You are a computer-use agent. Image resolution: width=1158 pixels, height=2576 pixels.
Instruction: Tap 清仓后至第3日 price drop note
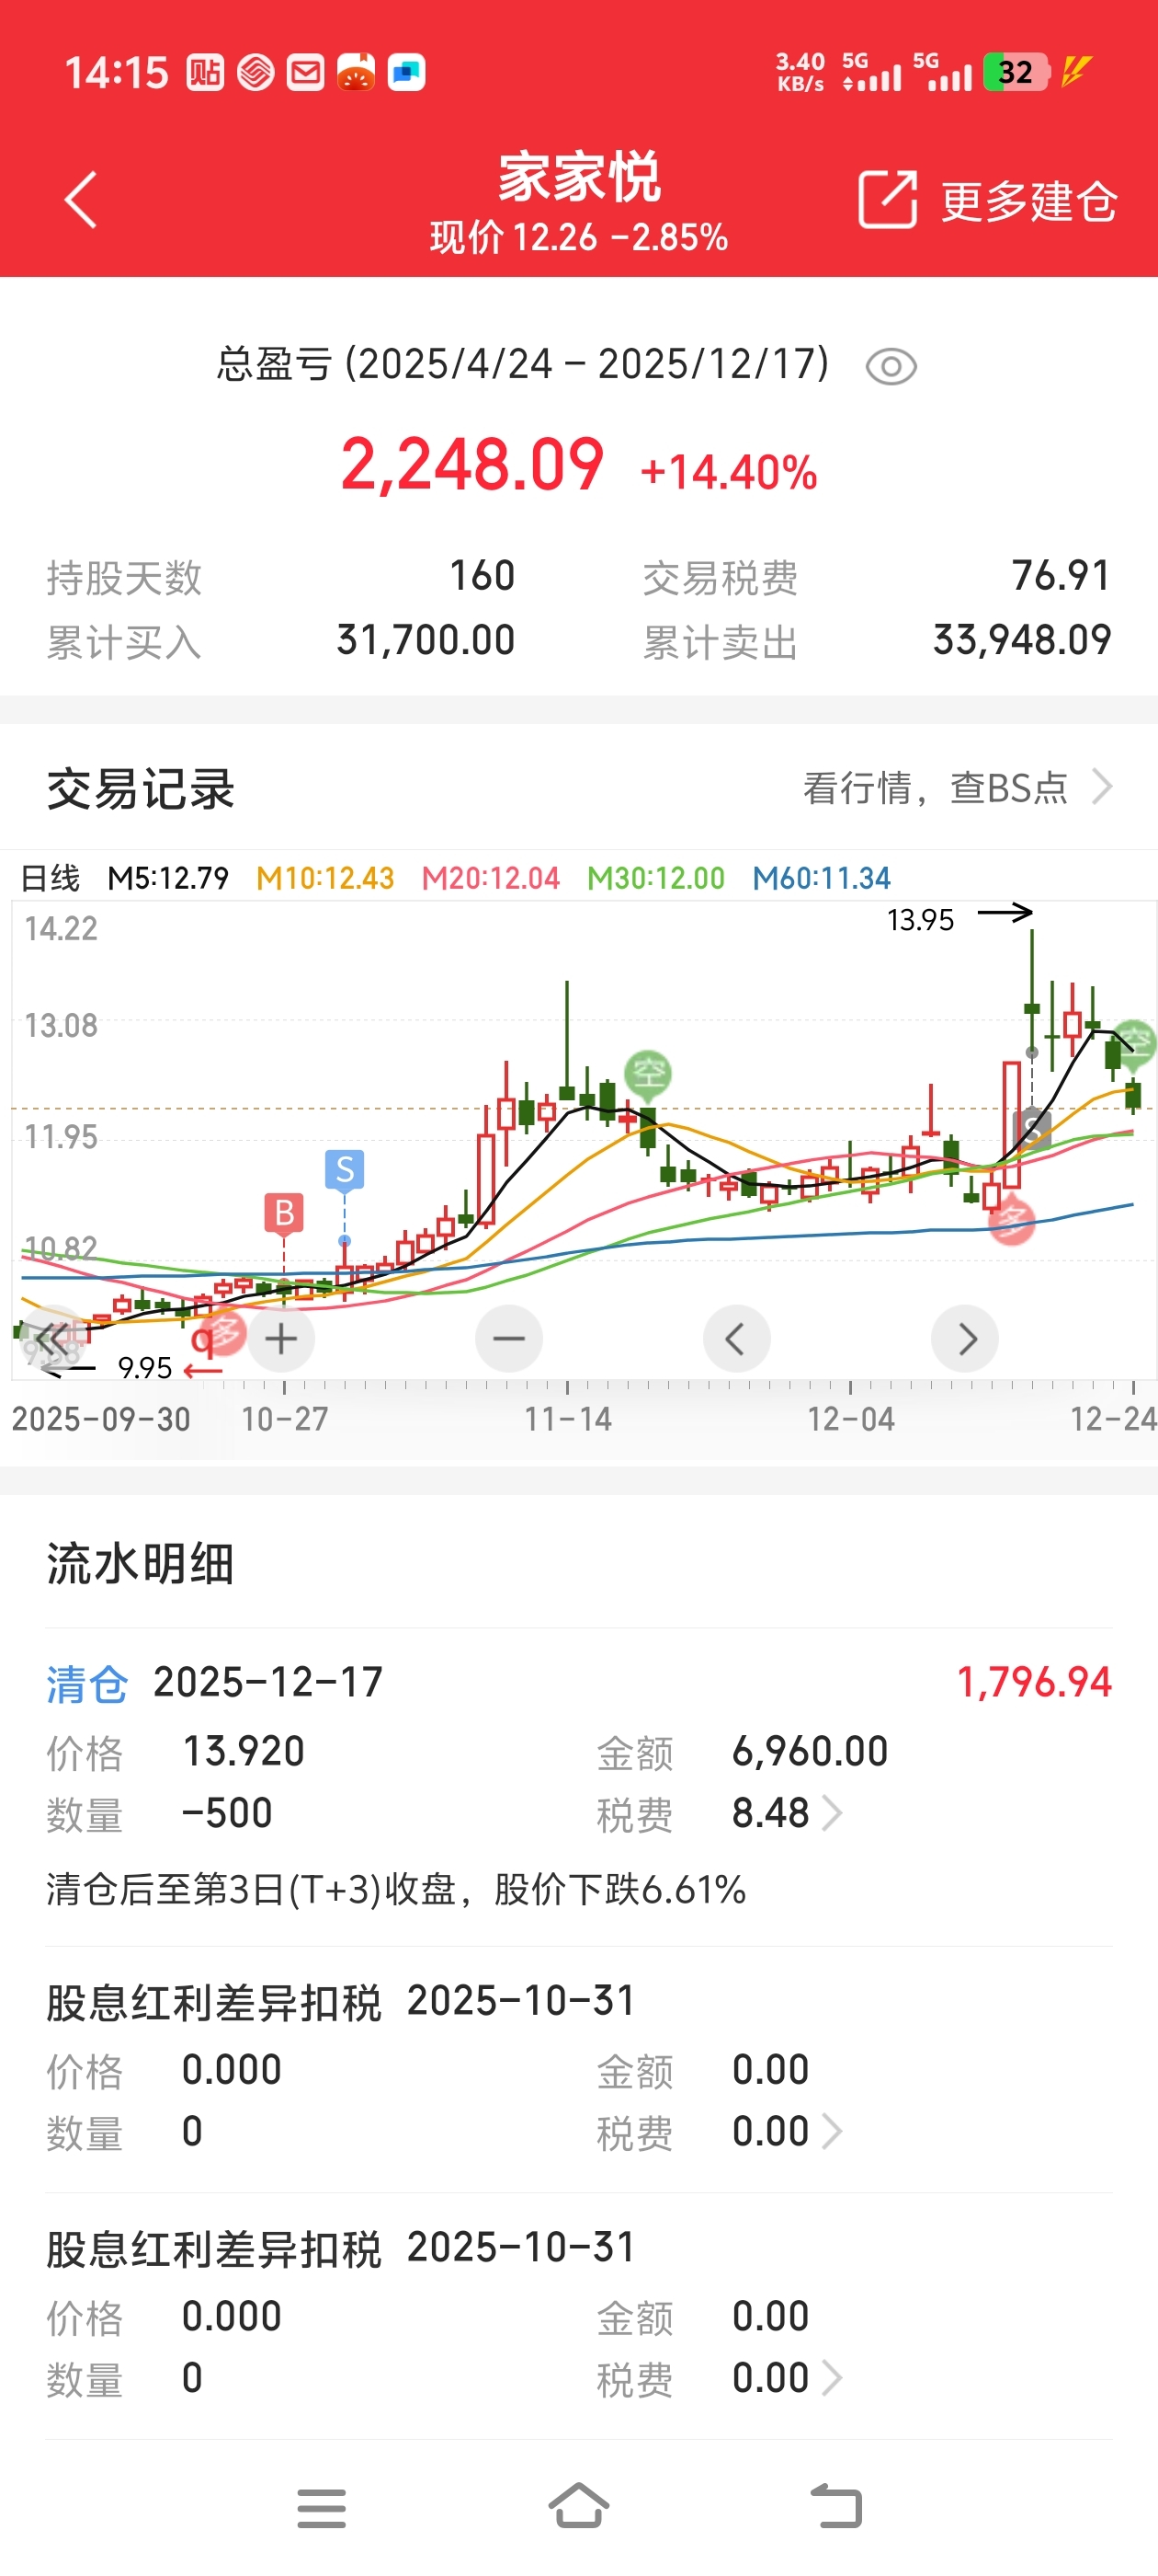pos(396,1889)
